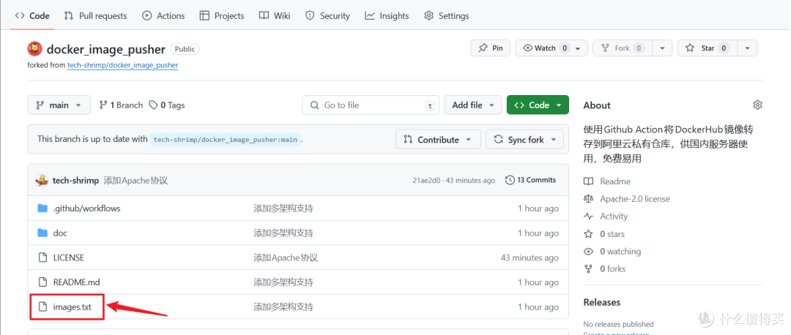Pin this repository
The width and height of the screenshot is (791, 335).
click(x=490, y=48)
